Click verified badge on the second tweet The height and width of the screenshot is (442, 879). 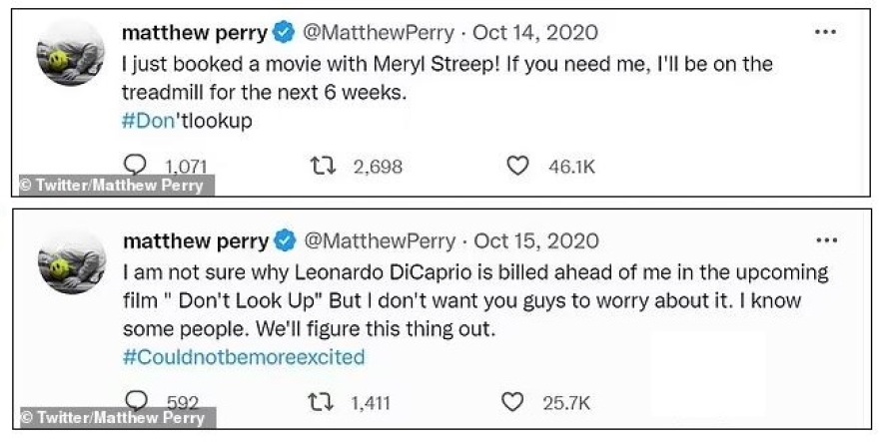coord(285,240)
